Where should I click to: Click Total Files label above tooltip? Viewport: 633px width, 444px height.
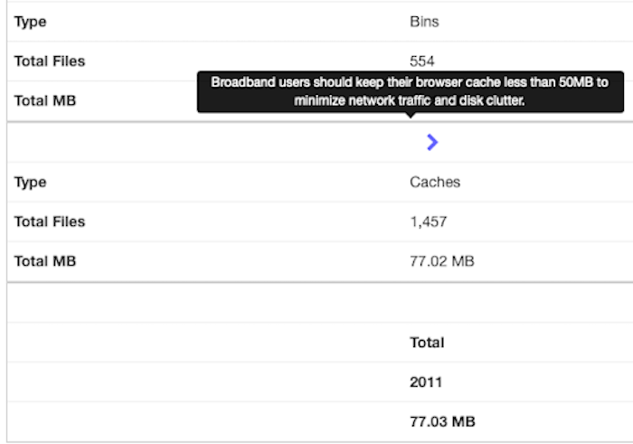point(50,61)
